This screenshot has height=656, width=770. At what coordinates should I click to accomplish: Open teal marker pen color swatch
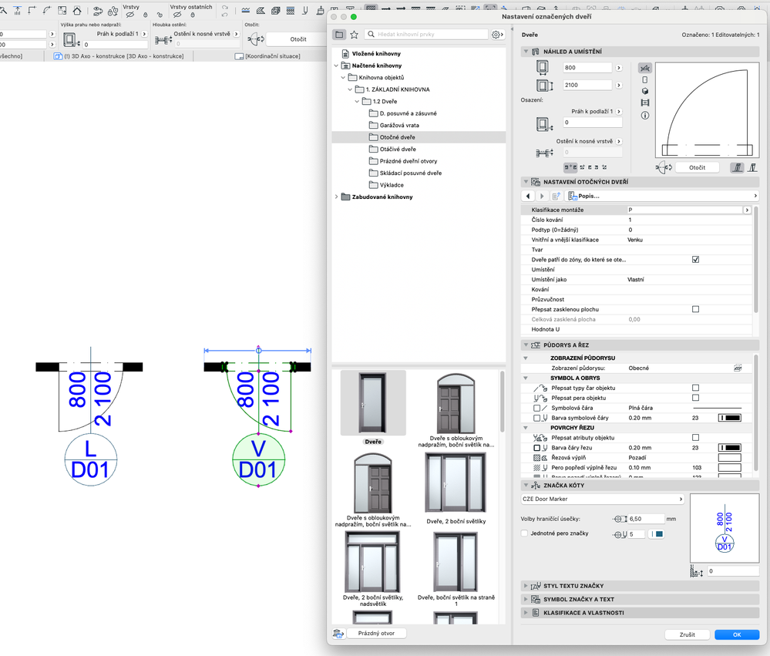[657, 534]
